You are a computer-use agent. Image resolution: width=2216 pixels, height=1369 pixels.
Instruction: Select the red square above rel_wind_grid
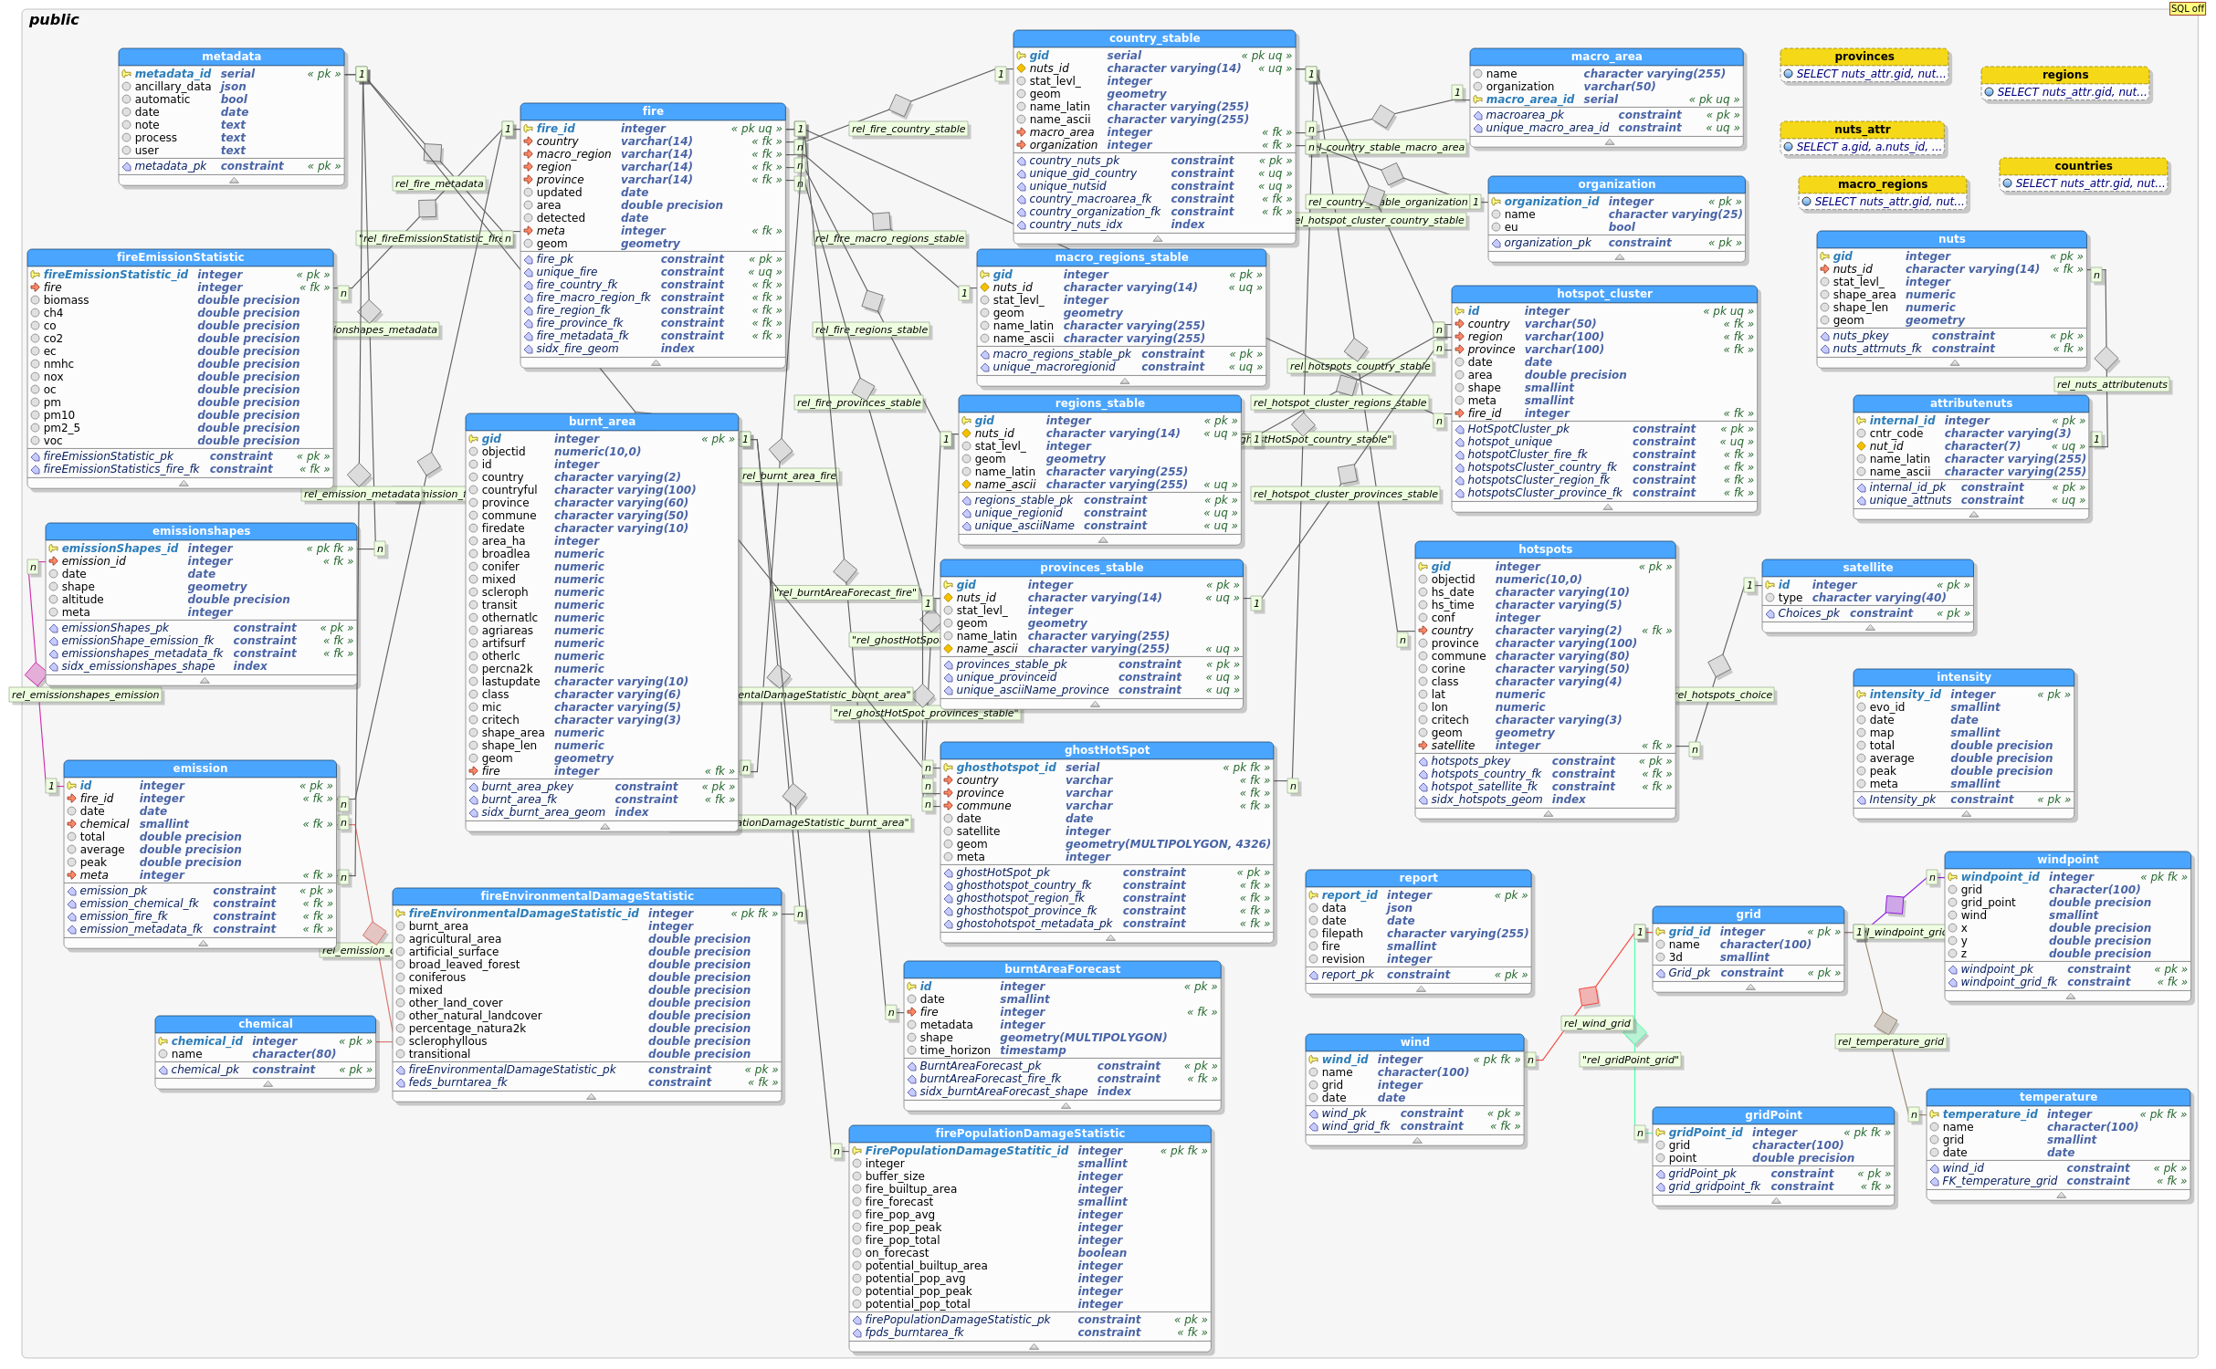[x=1589, y=996]
